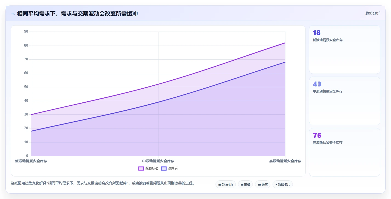Viewport: 391px width, 199px height.
Task: Click the value 43 in second card
Action: (x=317, y=84)
